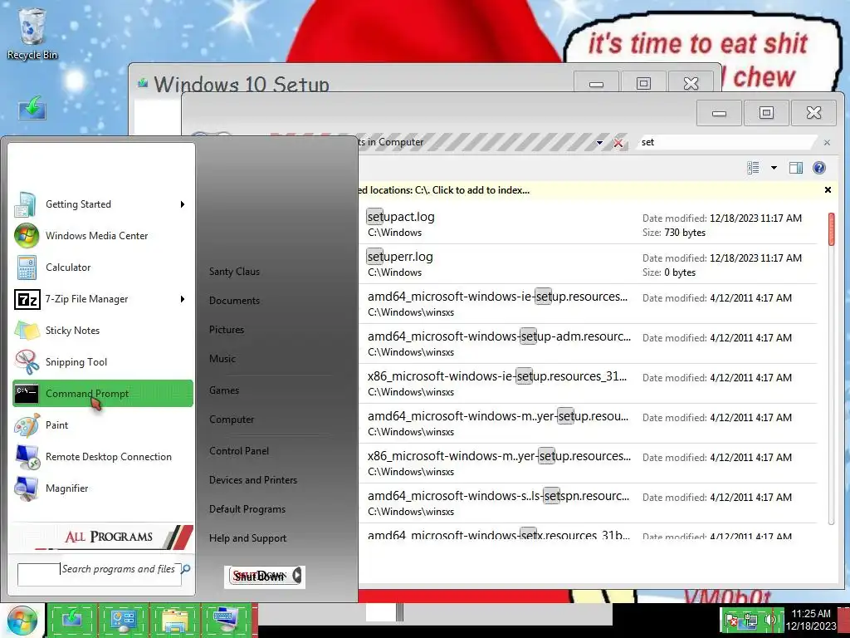The width and height of the screenshot is (850, 638).
Task: Launch Magnifier via its icon
Action: click(27, 488)
